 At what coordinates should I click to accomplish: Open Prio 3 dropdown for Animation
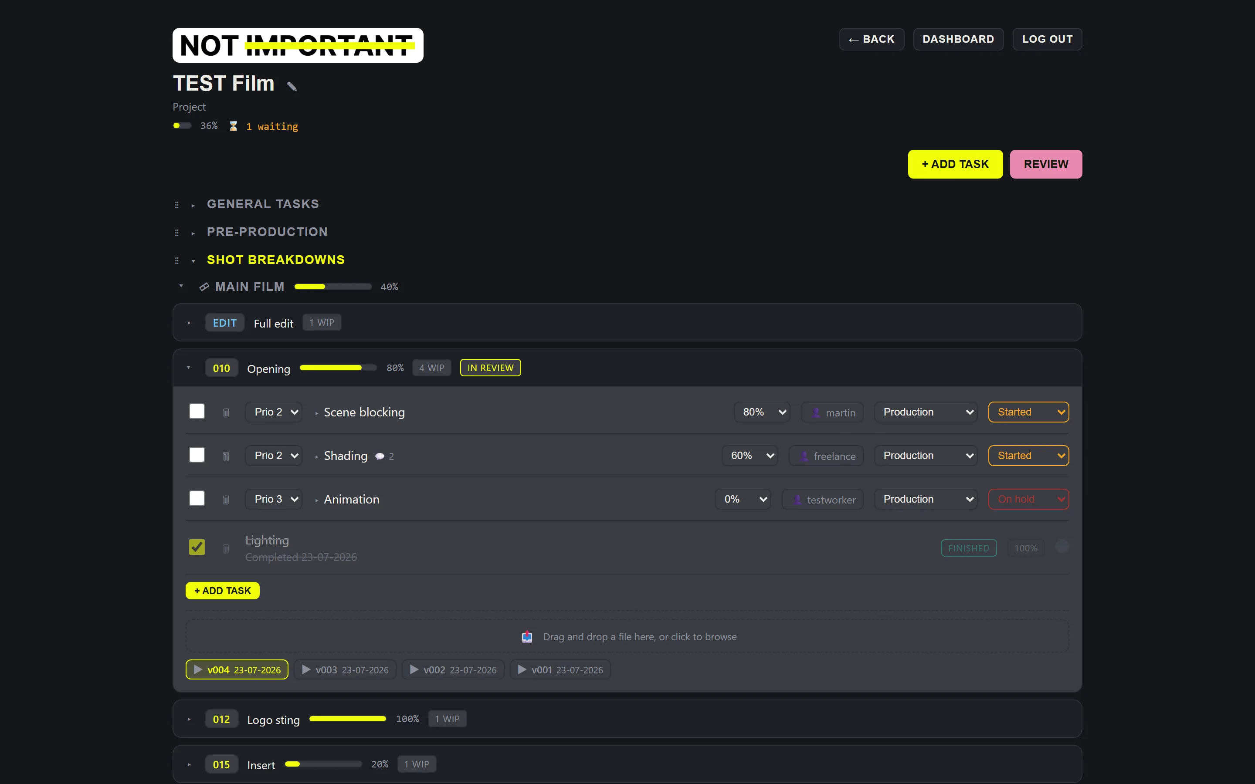274,499
